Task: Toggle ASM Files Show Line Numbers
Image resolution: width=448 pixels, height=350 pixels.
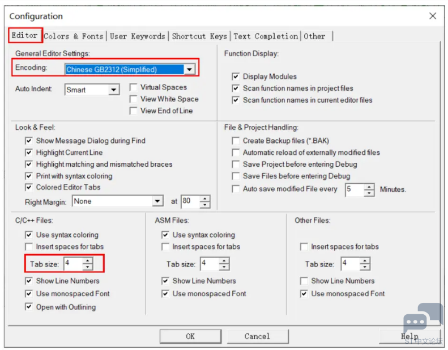Action: click(x=165, y=281)
